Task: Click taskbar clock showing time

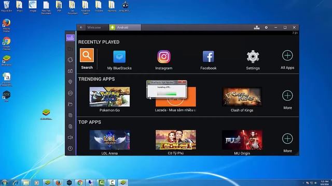Action: point(324,182)
